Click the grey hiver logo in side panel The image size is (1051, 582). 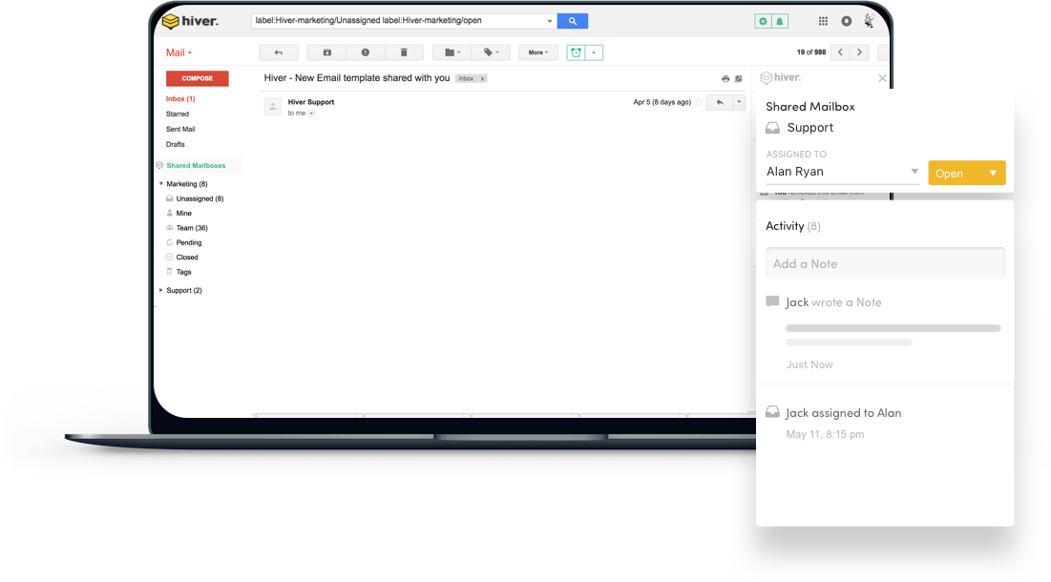click(781, 77)
